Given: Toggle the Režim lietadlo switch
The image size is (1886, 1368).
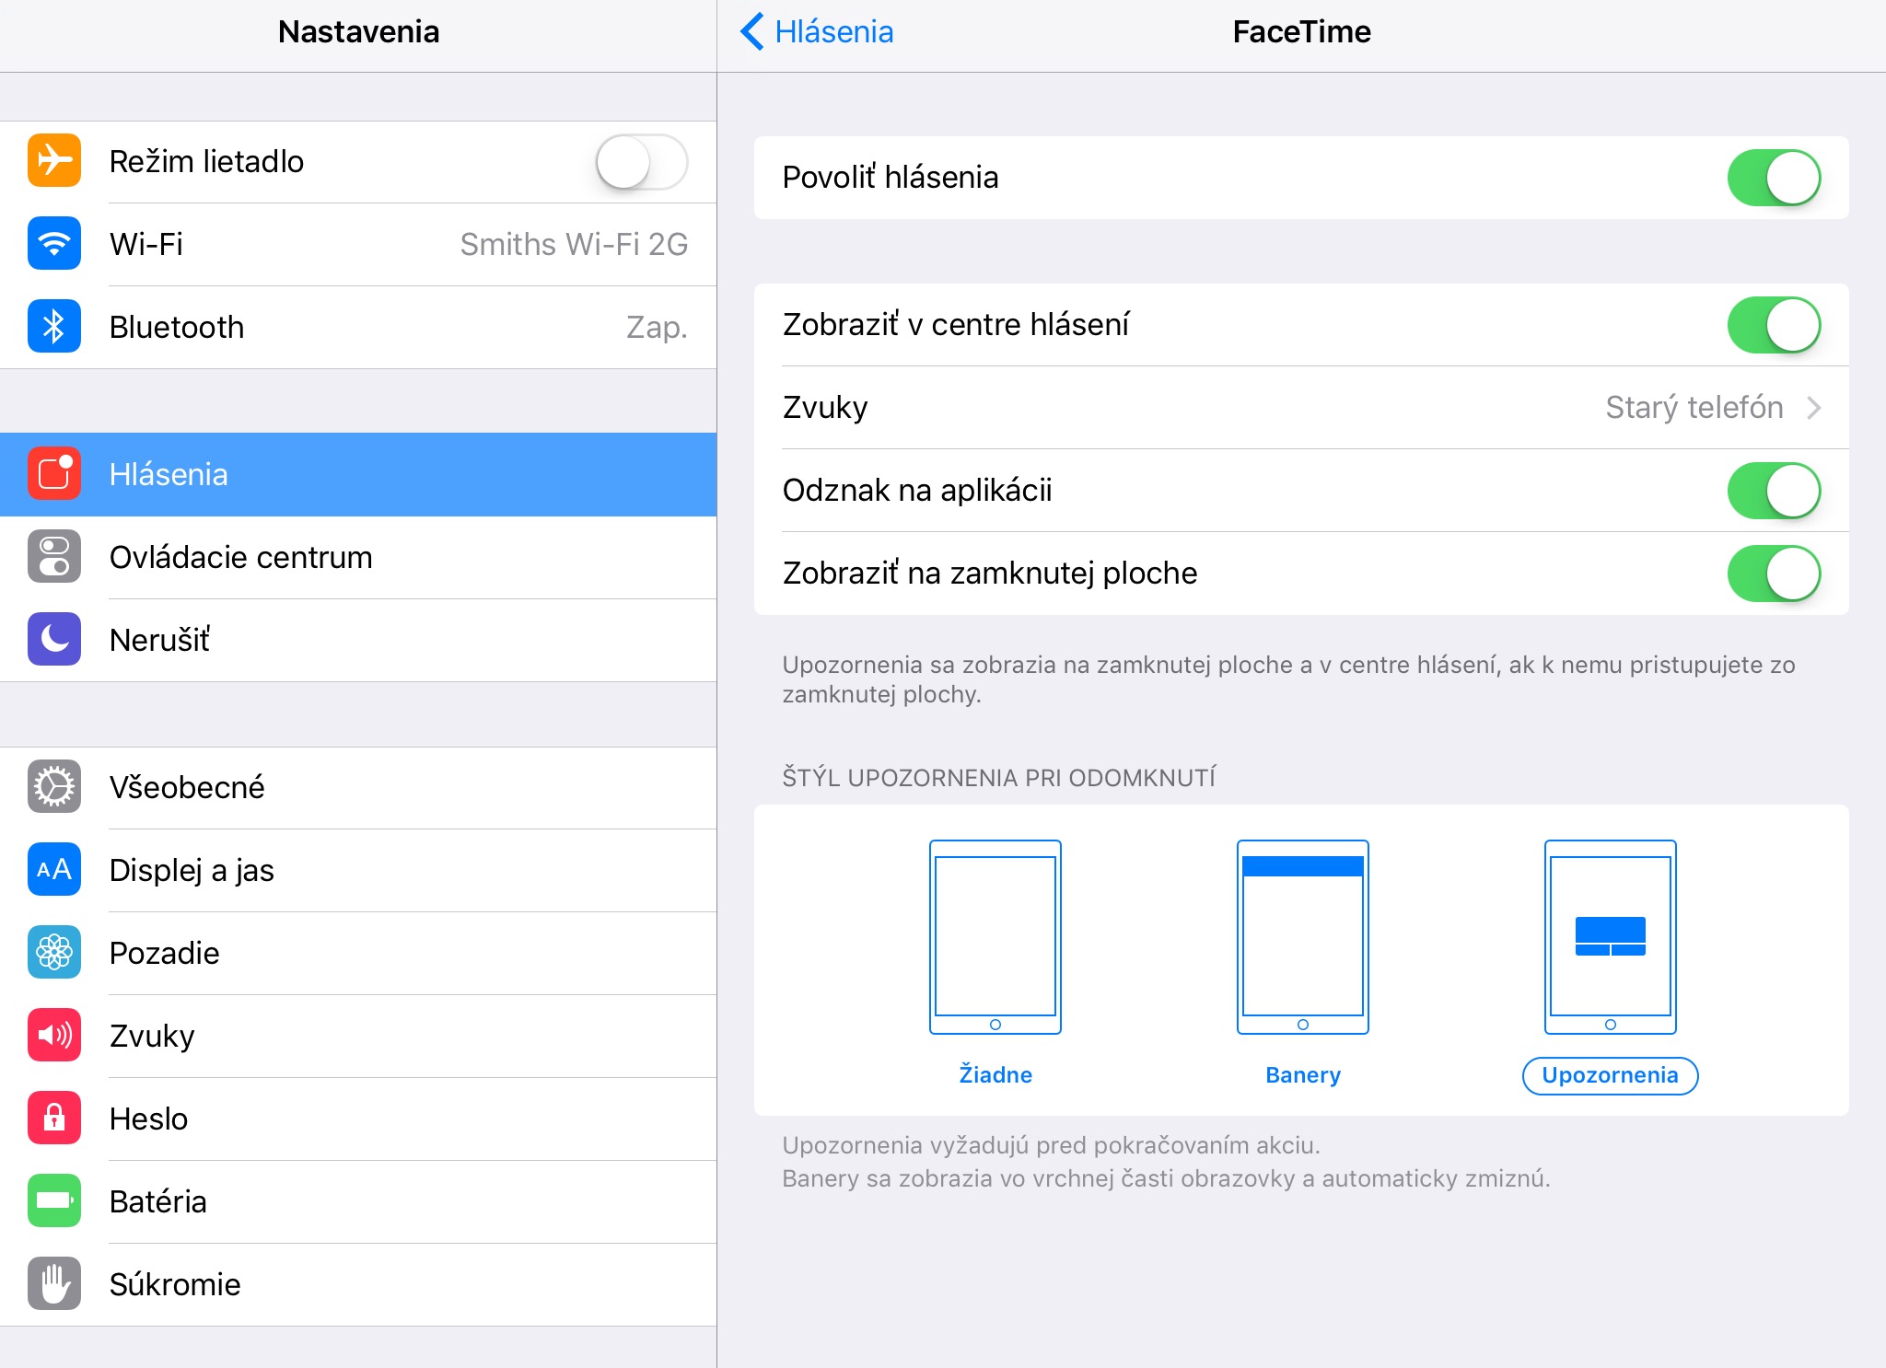Looking at the screenshot, I should [642, 162].
